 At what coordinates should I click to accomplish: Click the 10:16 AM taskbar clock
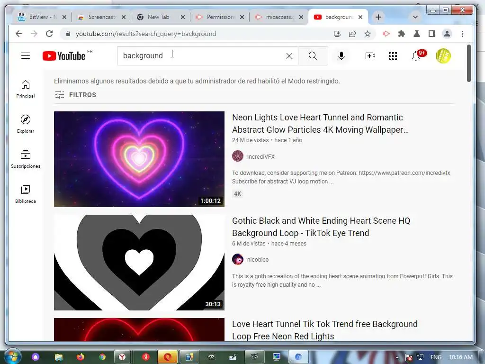(x=460, y=357)
